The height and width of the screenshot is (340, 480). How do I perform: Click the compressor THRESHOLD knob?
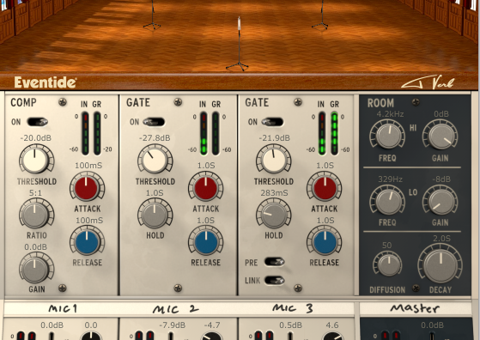click(36, 160)
